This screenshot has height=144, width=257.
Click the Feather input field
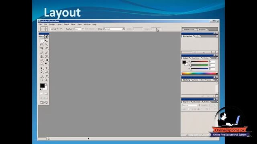77,29
